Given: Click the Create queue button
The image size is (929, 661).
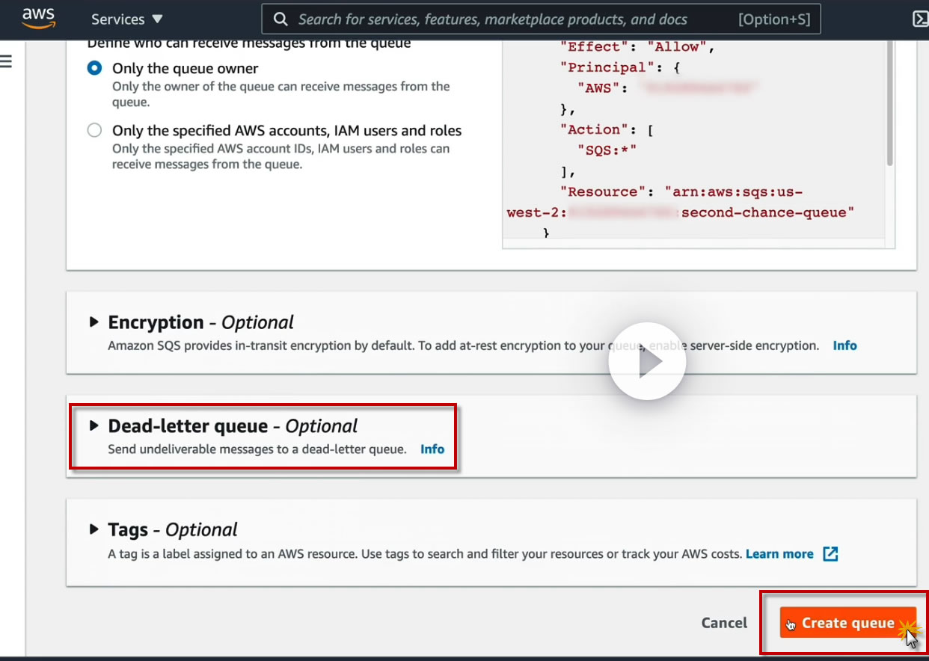Looking at the screenshot, I should coord(847,623).
